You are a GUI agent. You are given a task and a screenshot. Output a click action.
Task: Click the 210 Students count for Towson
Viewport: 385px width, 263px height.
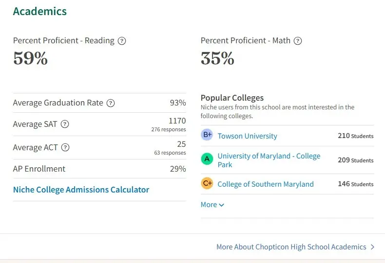point(356,136)
